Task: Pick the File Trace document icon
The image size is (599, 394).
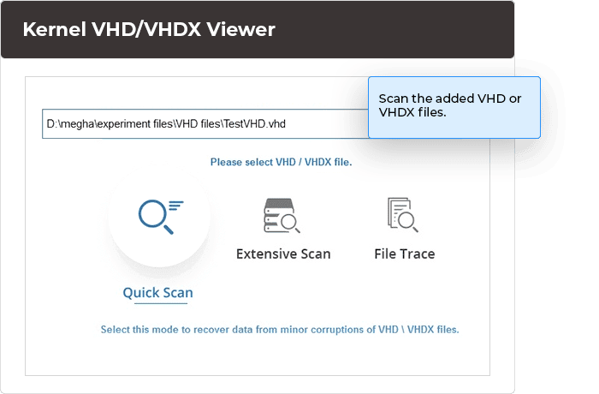Action: click(x=403, y=215)
